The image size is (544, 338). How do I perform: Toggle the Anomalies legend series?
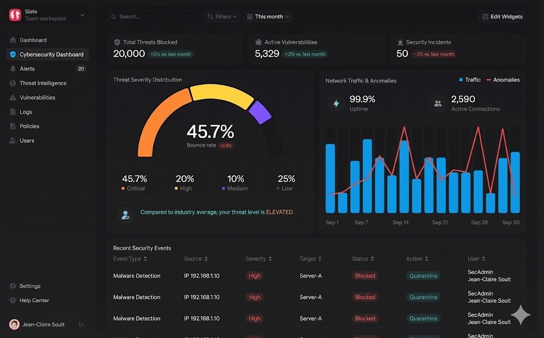click(503, 80)
